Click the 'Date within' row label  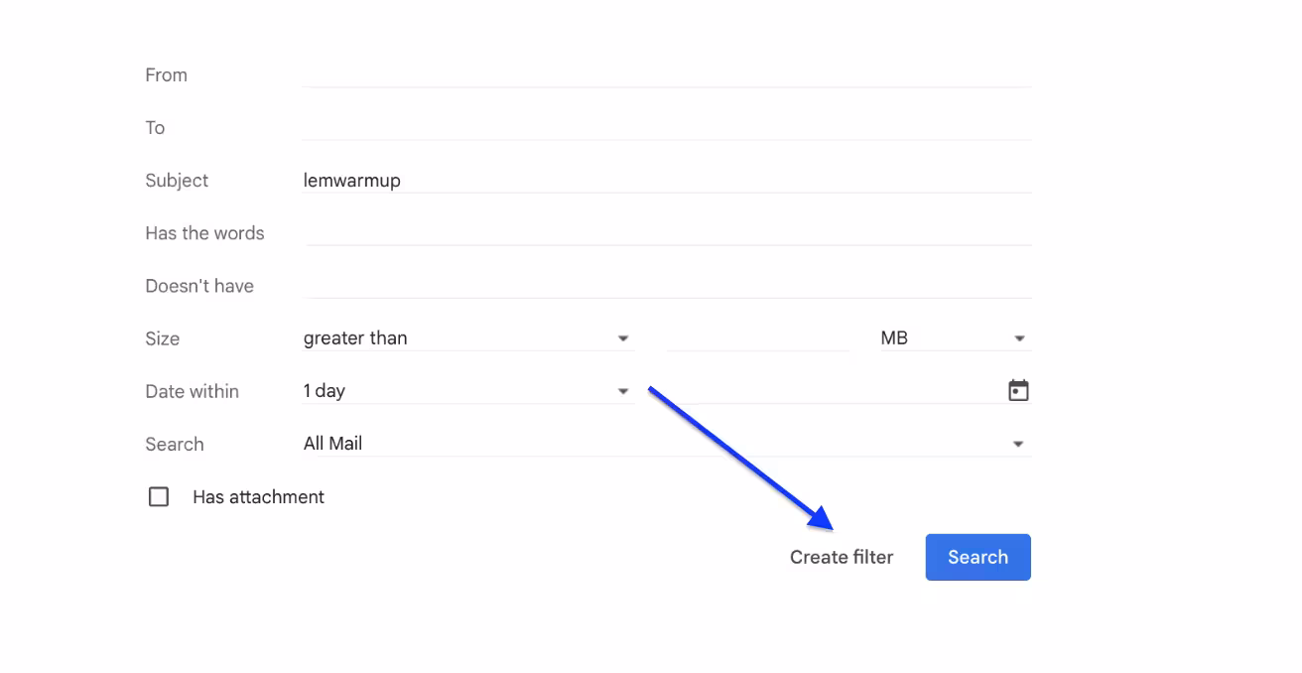tap(192, 391)
